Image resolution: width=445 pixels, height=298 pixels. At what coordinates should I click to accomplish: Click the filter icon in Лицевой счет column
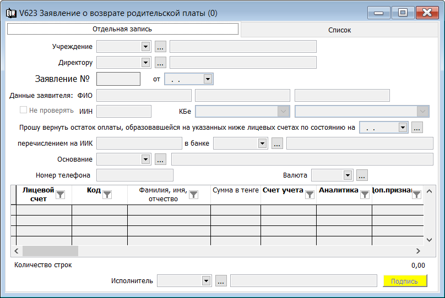pos(60,195)
